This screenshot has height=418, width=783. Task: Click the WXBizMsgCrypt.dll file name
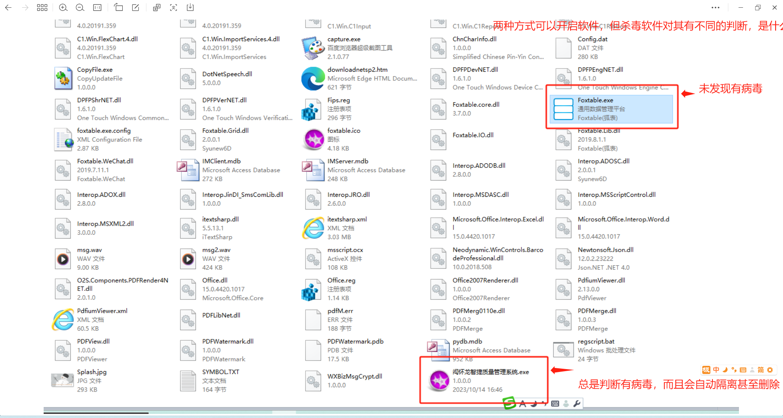(355, 376)
